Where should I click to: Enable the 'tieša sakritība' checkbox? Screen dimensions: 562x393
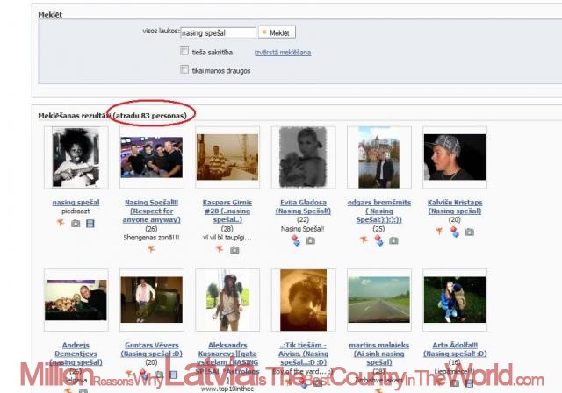click(x=184, y=52)
